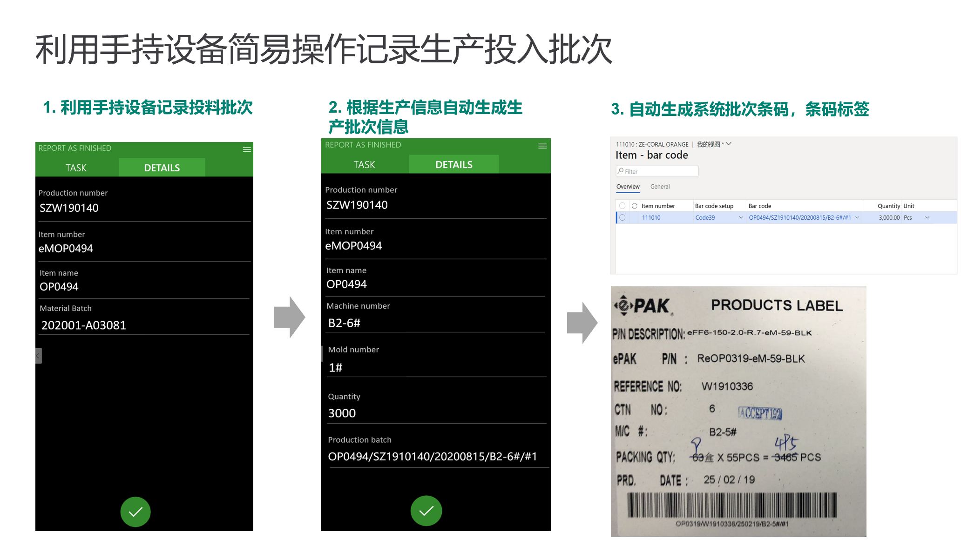Screen dimensions: 961x540
Task: Click Code39 link in grid row
Action: (704, 217)
